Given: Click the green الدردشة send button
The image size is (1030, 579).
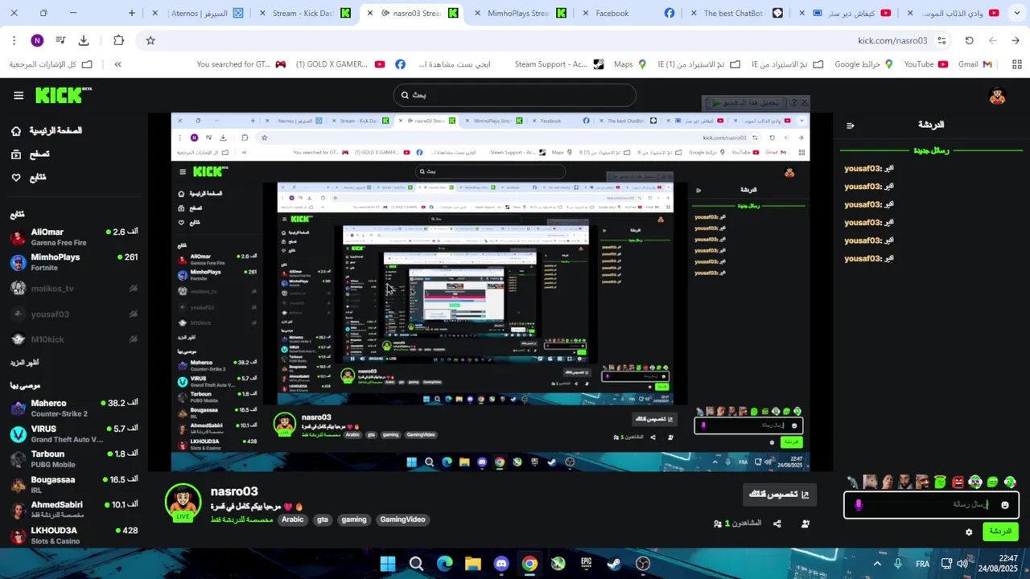Looking at the screenshot, I should point(1000,532).
